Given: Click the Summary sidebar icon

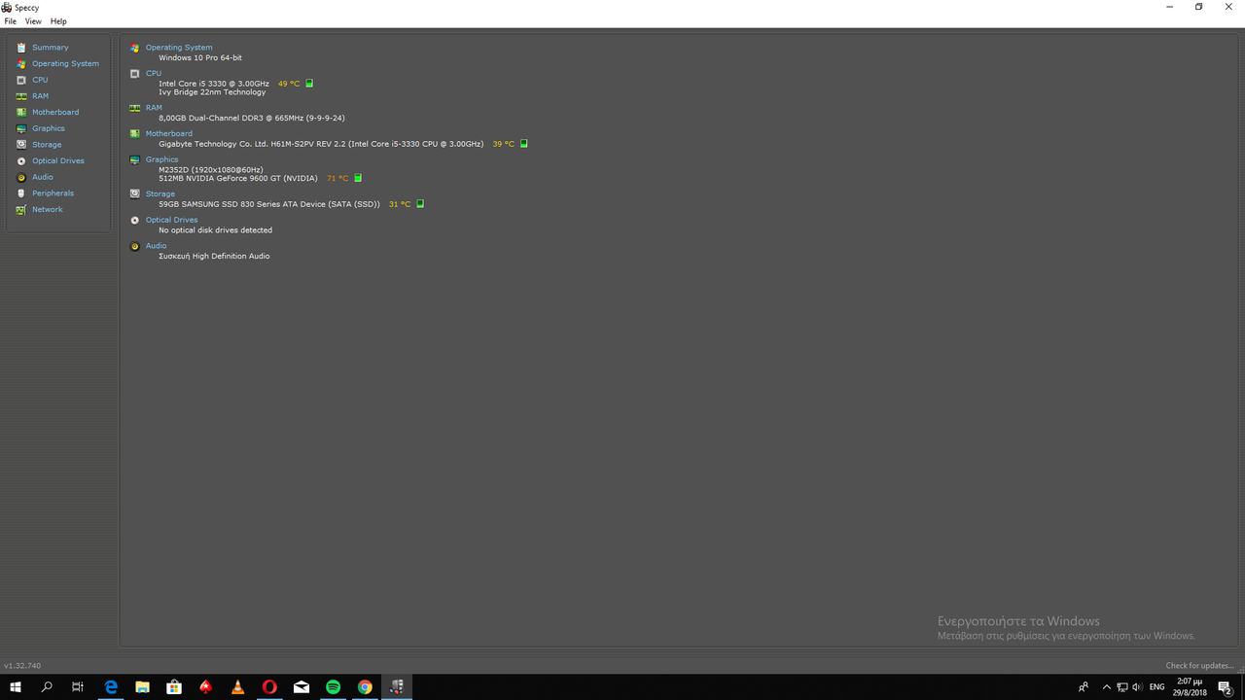Looking at the screenshot, I should click(21, 48).
